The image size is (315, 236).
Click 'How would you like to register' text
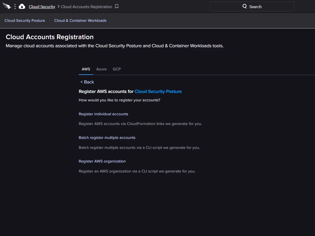pos(119,100)
